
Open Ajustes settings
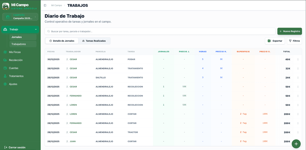click(x=13, y=84)
